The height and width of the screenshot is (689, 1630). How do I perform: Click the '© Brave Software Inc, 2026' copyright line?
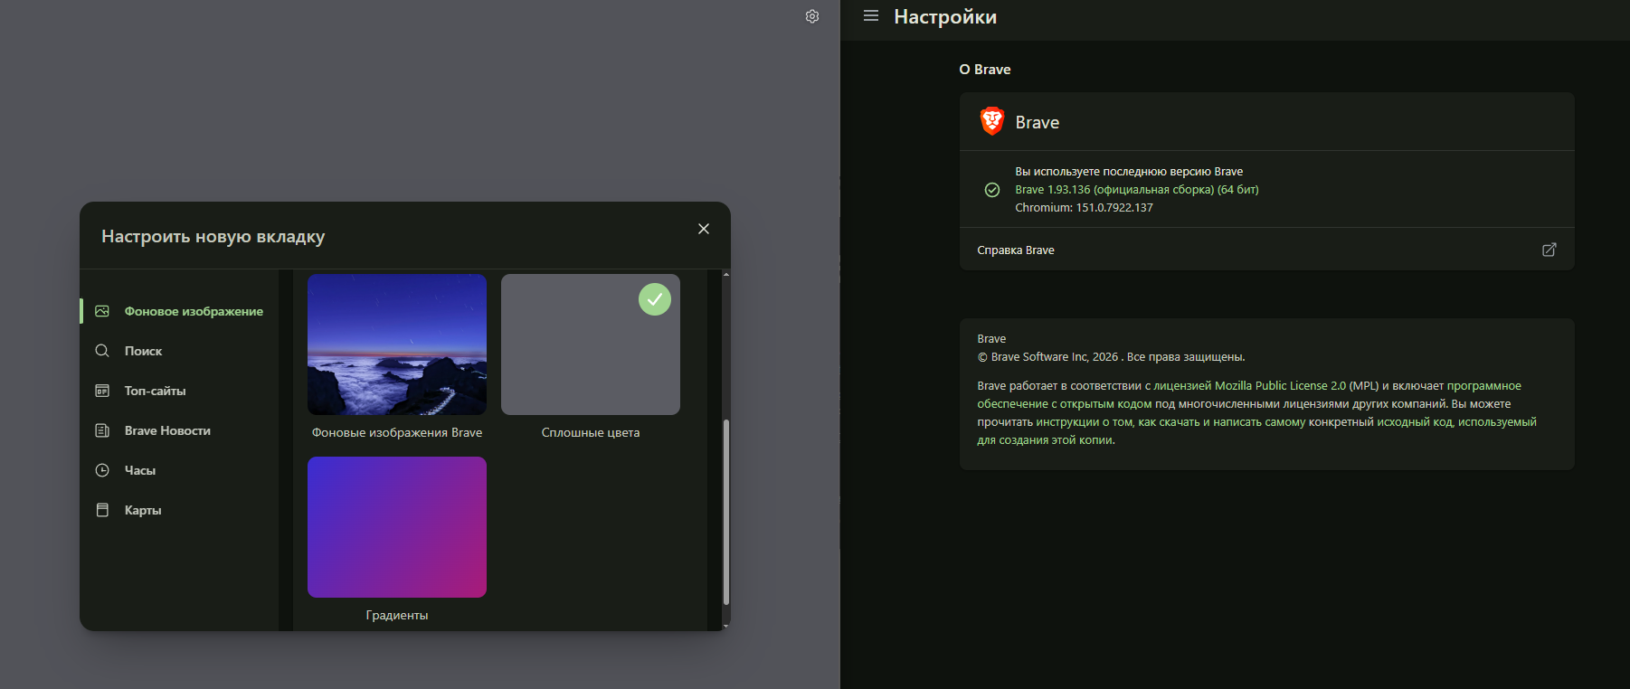click(1047, 357)
